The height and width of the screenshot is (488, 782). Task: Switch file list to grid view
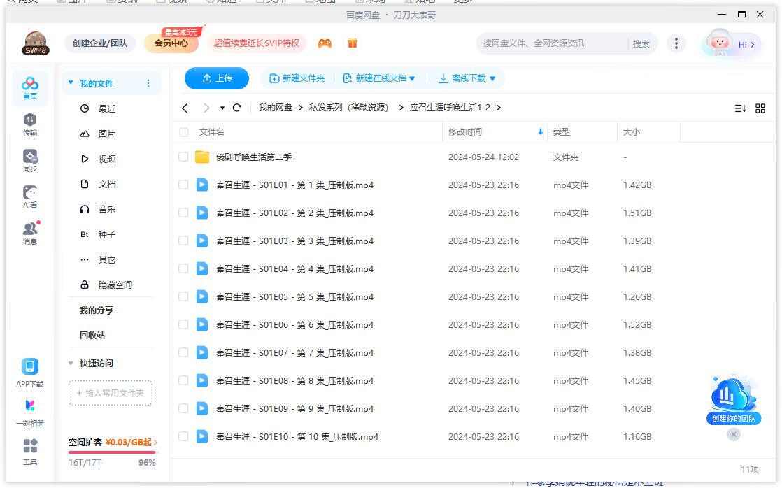tap(760, 108)
